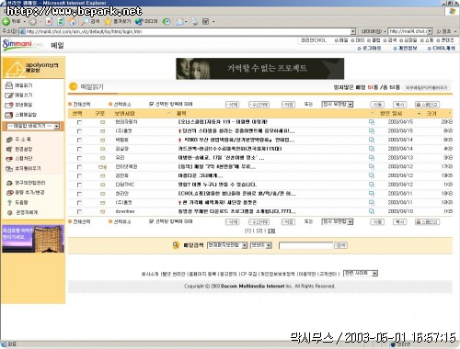Open the 메일함 바로가기 dropdown in the sidebar
The image size is (460, 349).
click(x=33, y=126)
